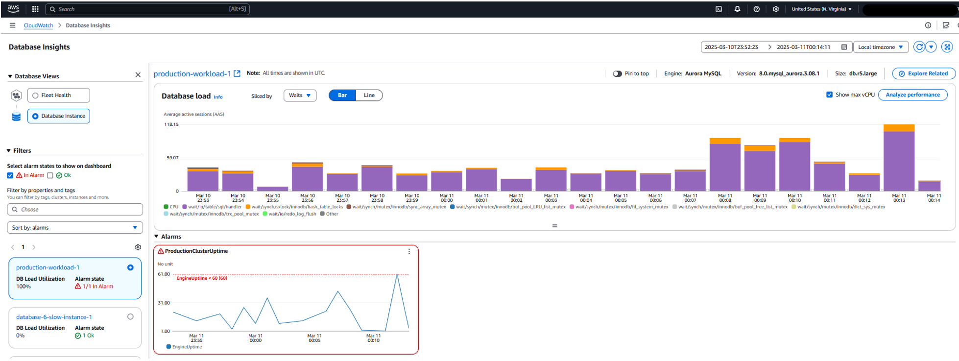Toggle the Pin to top switch

point(617,73)
